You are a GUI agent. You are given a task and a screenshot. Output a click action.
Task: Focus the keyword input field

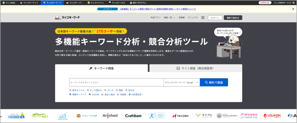pyautogui.click(x=116, y=83)
